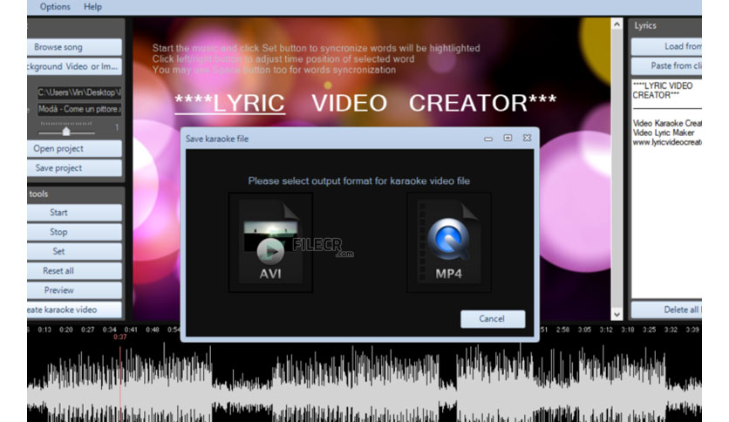Click Create karaoke video button
The width and height of the screenshot is (729, 422).
tap(74, 310)
